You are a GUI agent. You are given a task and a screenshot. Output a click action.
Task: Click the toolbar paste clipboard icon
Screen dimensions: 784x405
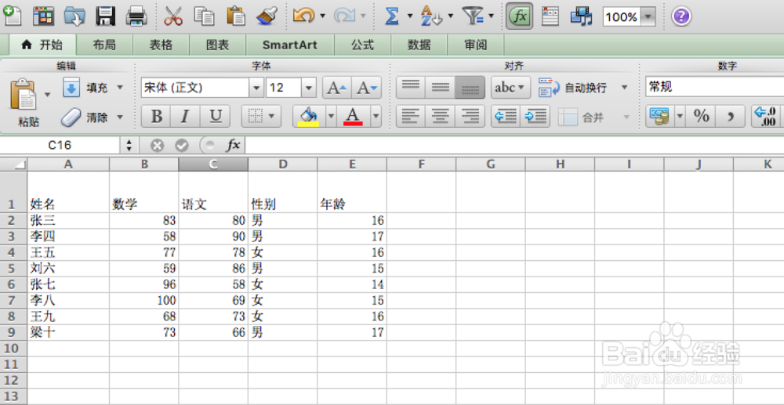coord(235,16)
